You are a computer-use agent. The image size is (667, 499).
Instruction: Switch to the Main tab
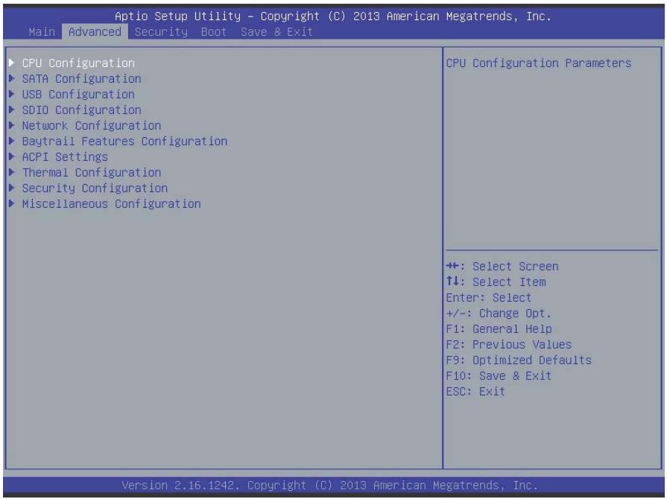point(42,32)
